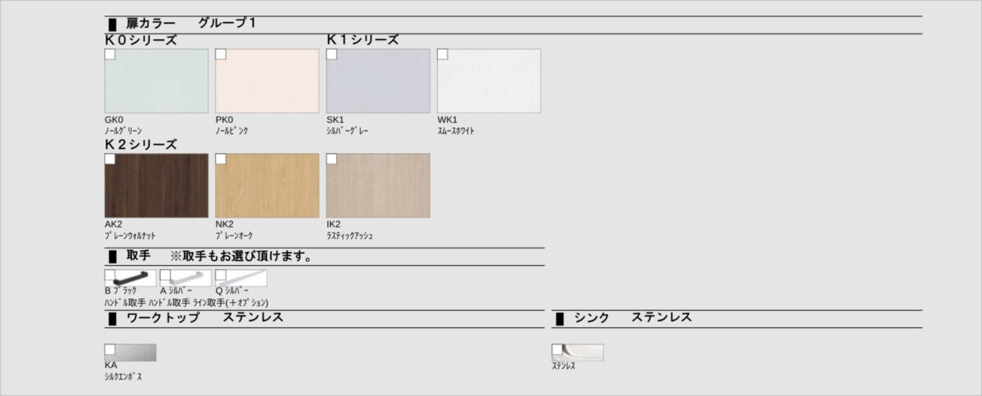Click the IK2 code label
This screenshot has width=982, height=396.
[x=334, y=224]
